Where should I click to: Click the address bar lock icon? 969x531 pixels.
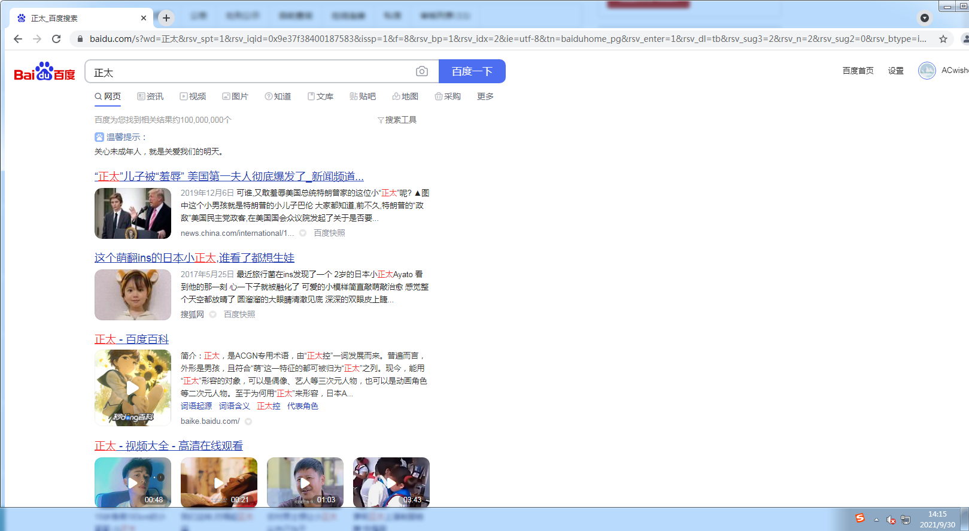click(80, 39)
